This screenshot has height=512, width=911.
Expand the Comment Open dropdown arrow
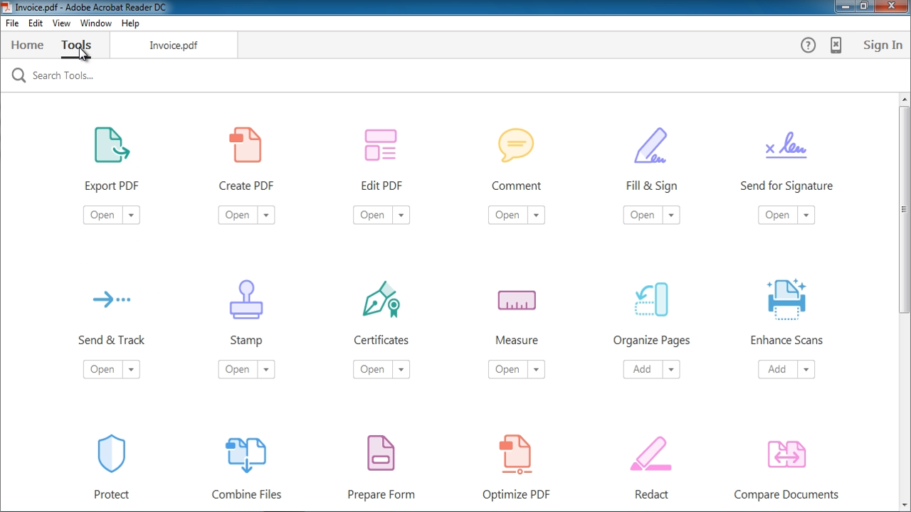point(537,215)
